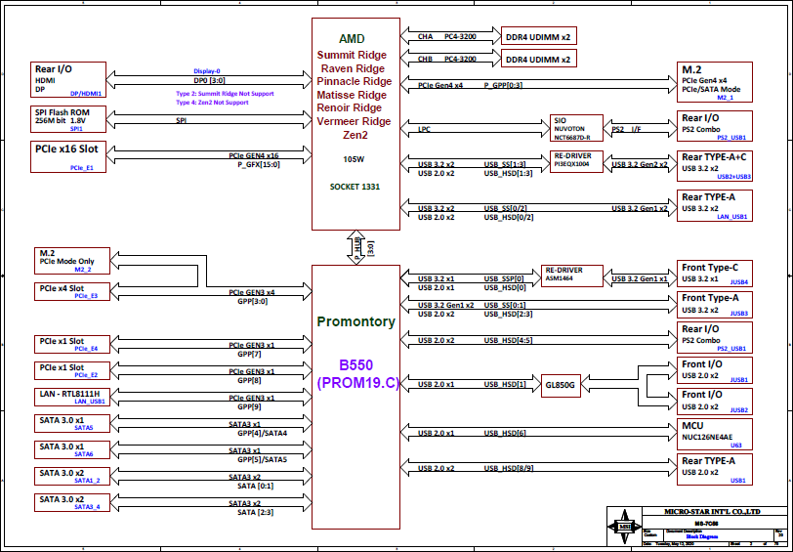
Task: Click the Vermeer Ridge text
Action: (x=354, y=121)
